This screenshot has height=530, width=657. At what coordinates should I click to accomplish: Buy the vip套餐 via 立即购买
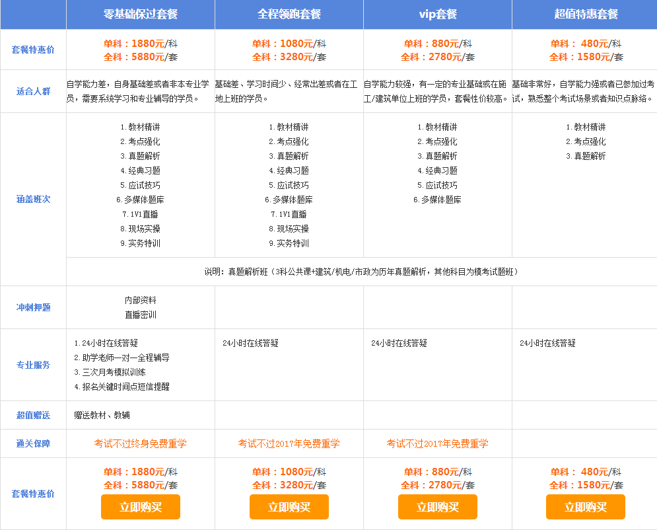click(437, 507)
